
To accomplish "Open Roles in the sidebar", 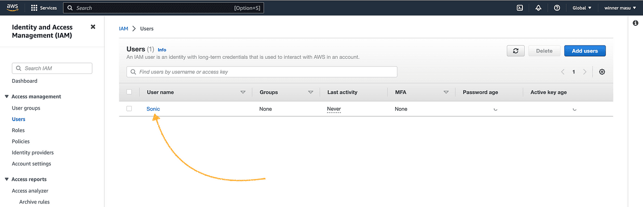I will pyautogui.click(x=18, y=130).
